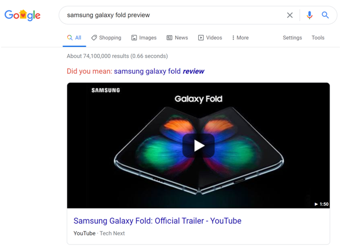
Task: Open the Settings menu
Action: (x=292, y=38)
